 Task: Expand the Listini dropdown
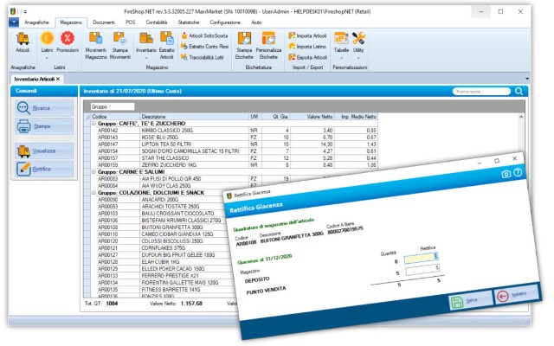click(x=45, y=55)
